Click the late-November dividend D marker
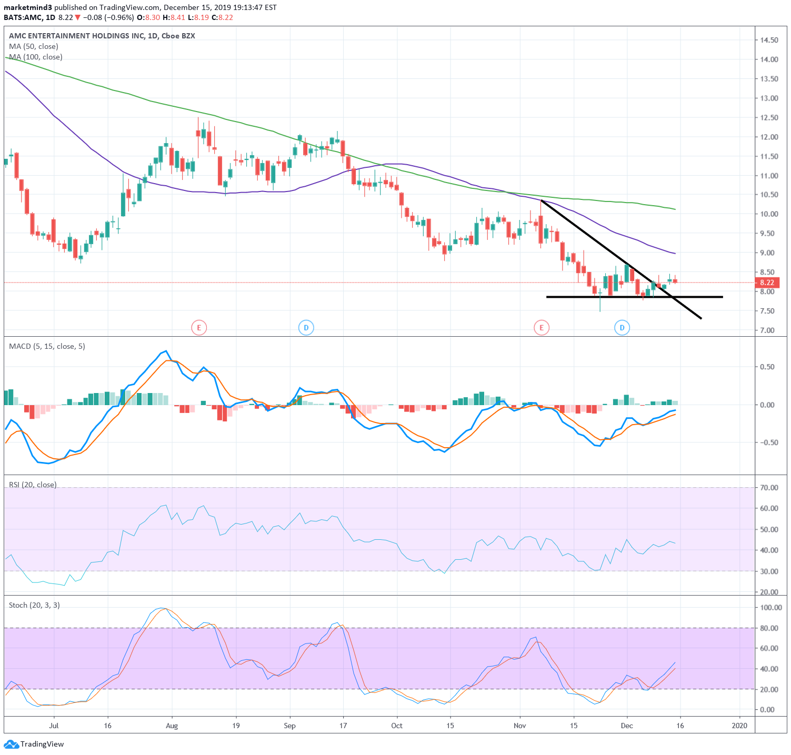This screenshot has height=755, width=791. point(622,328)
